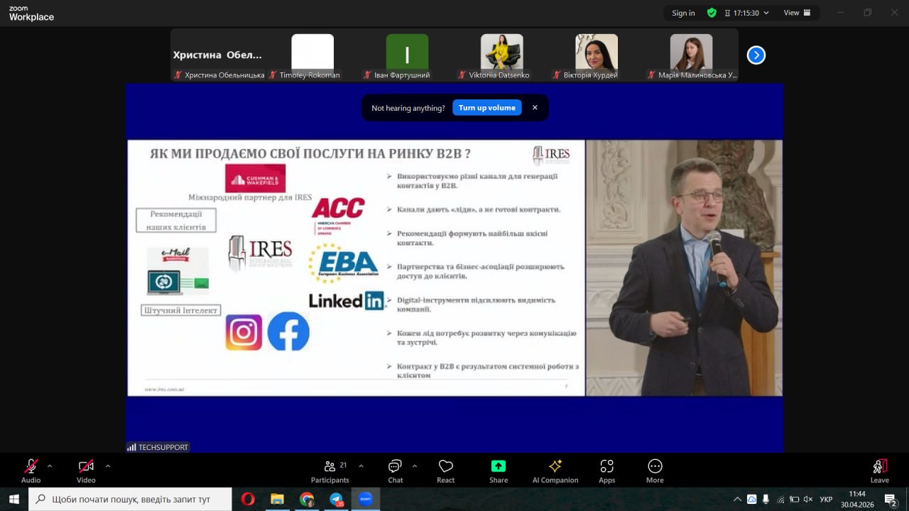Select Іван Фартушний participant tile
Screen dimensions: 909x511
click(x=407, y=55)
